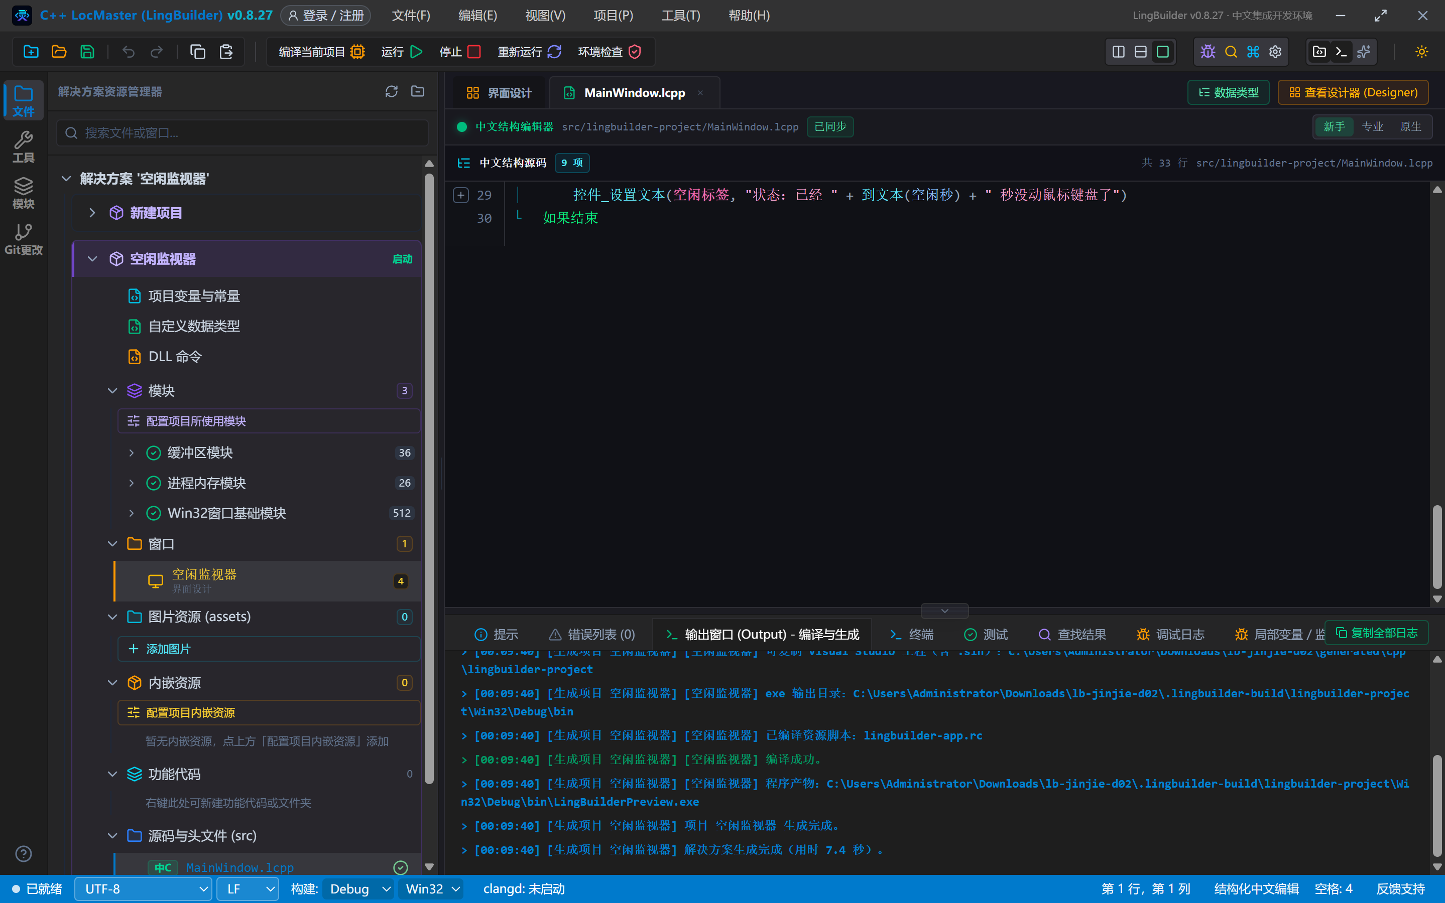Click the sparkle AI assistant icon
Image resolution: width=1445 pixels, height=903 pixels.
(1363, 52)
